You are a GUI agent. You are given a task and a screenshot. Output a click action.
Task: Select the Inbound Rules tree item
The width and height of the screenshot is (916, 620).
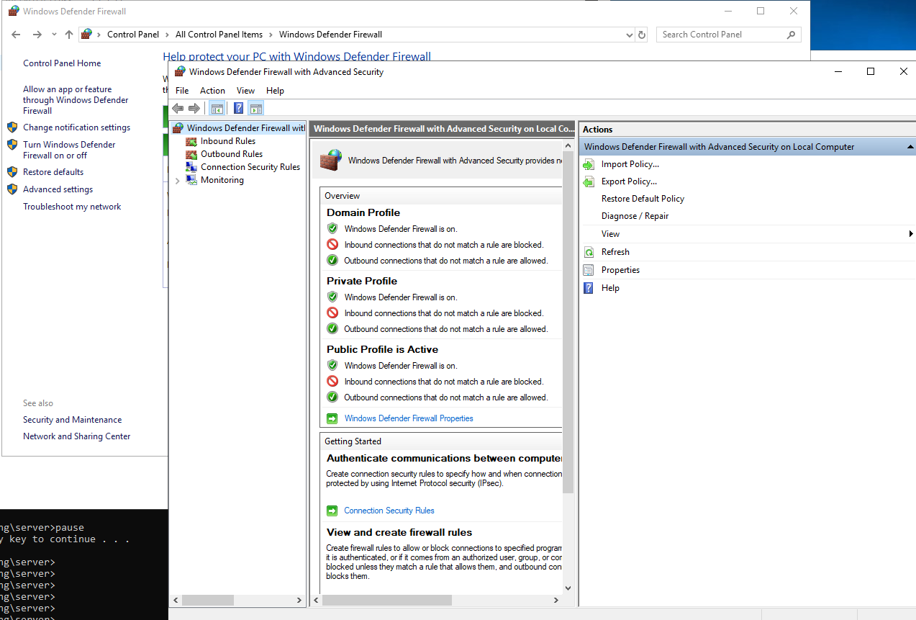click(x=228, y=141)
